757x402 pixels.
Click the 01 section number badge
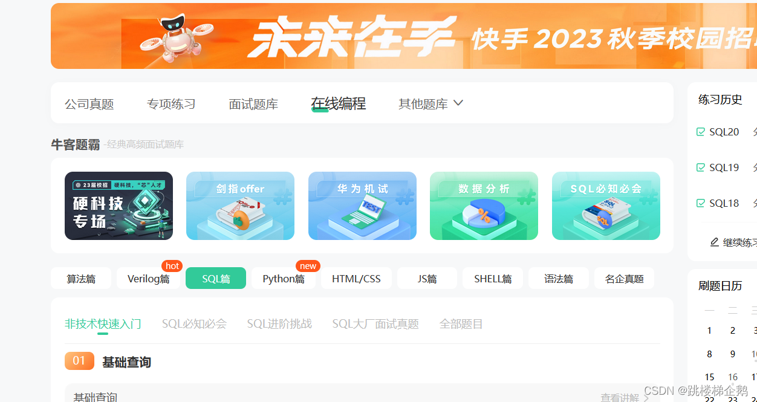79,361
